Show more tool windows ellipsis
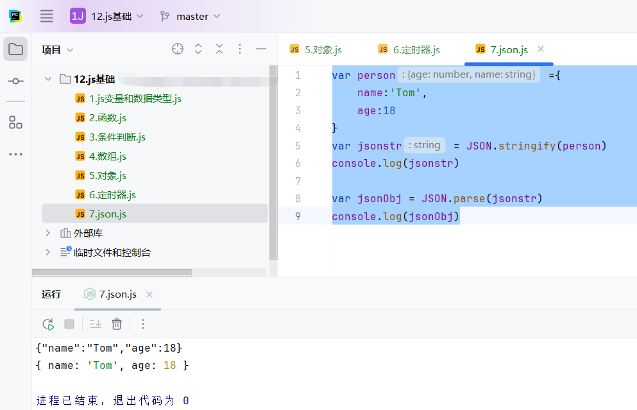This screenshot has height=410, width=637. point(15,155)
